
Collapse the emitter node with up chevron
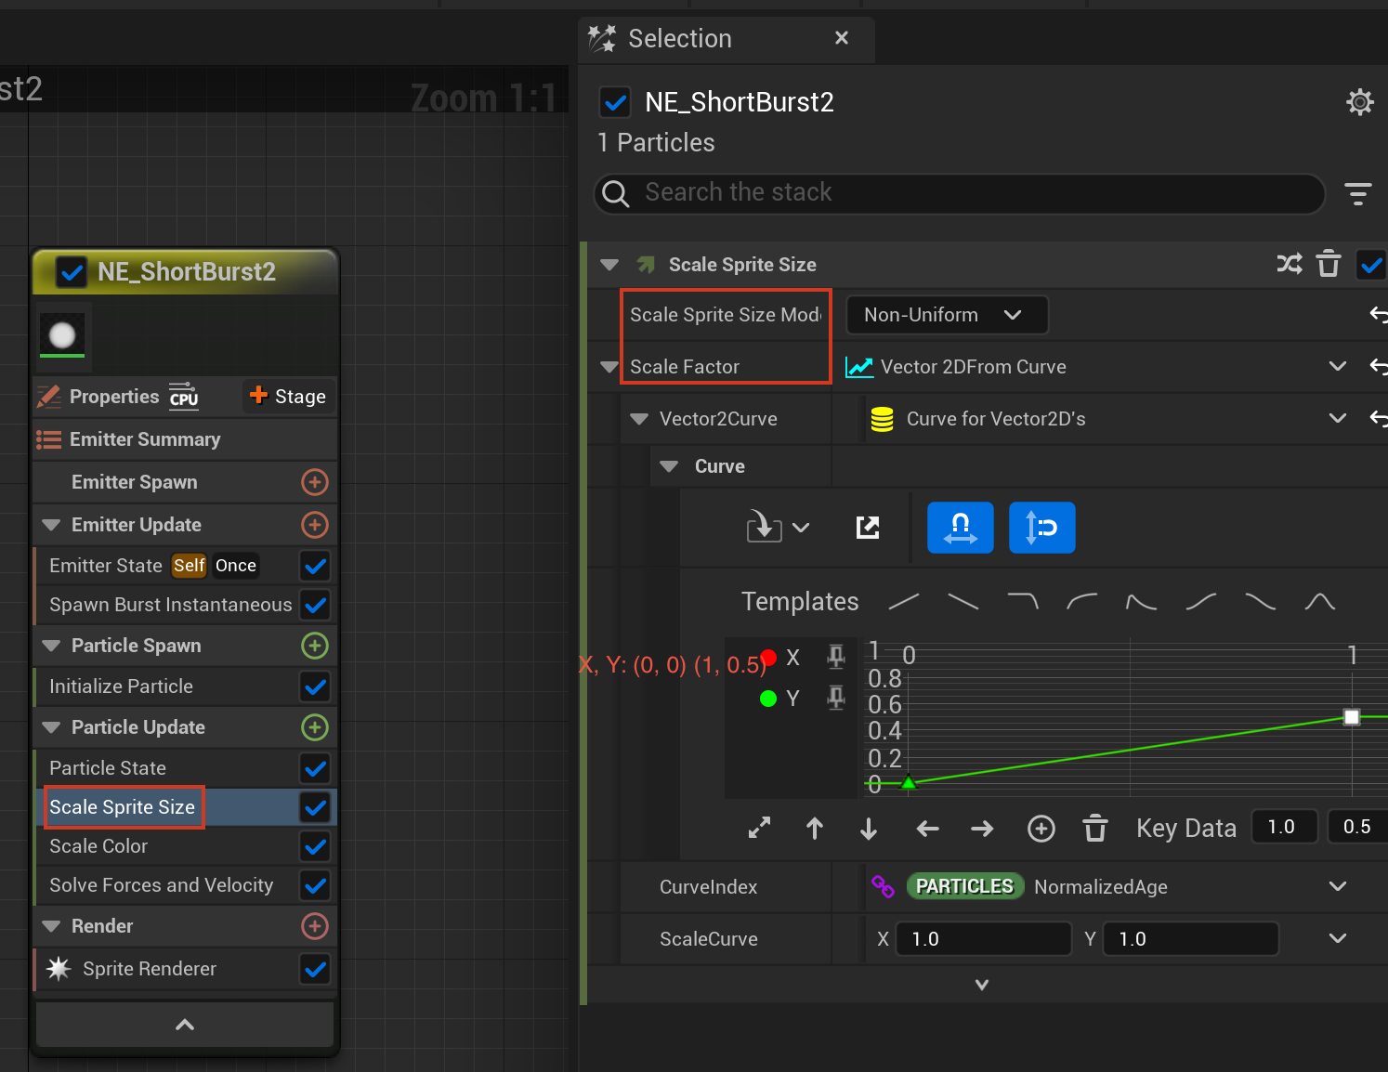185,1025
